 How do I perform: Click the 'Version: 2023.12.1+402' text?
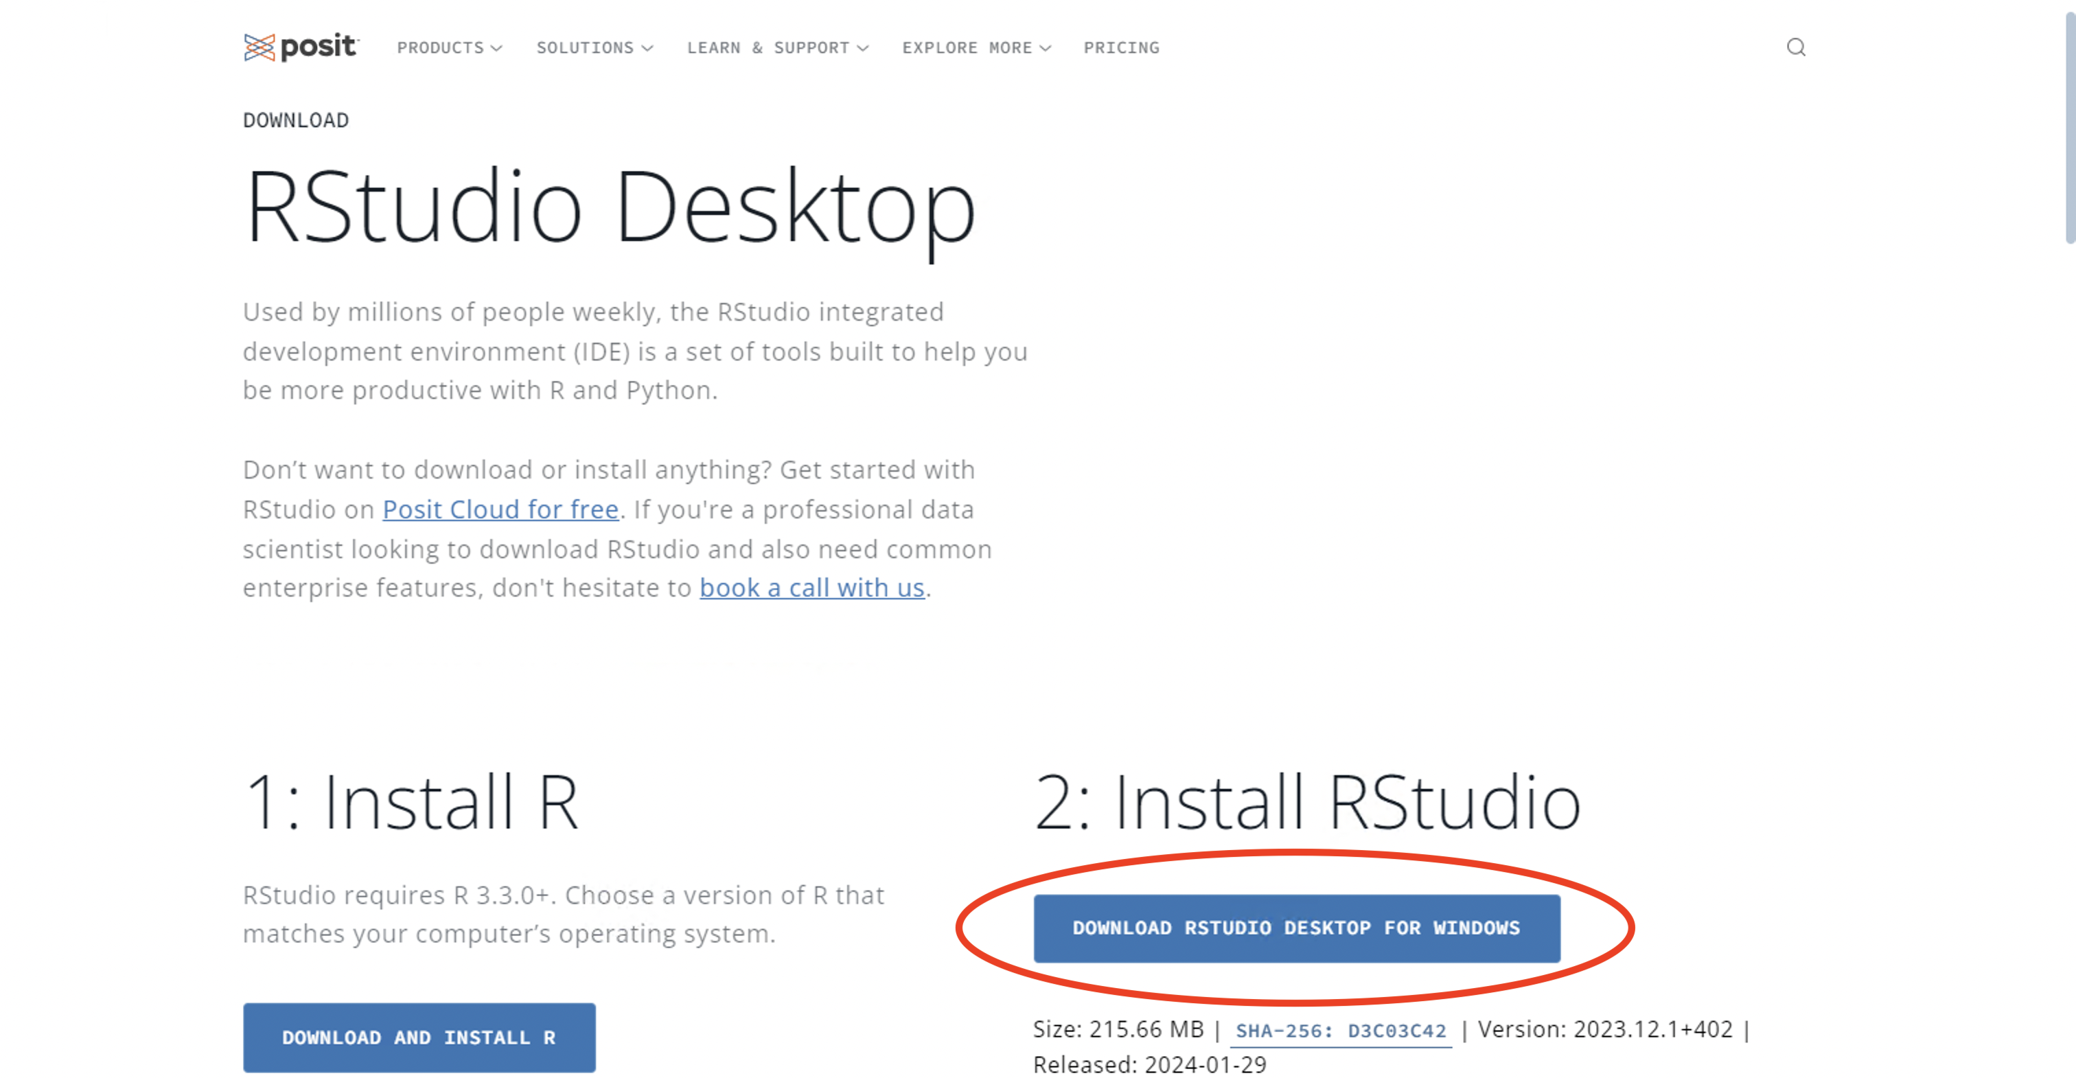click(1604, 1029)
